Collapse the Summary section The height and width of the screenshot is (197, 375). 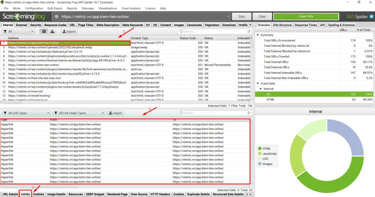point(258,35)
